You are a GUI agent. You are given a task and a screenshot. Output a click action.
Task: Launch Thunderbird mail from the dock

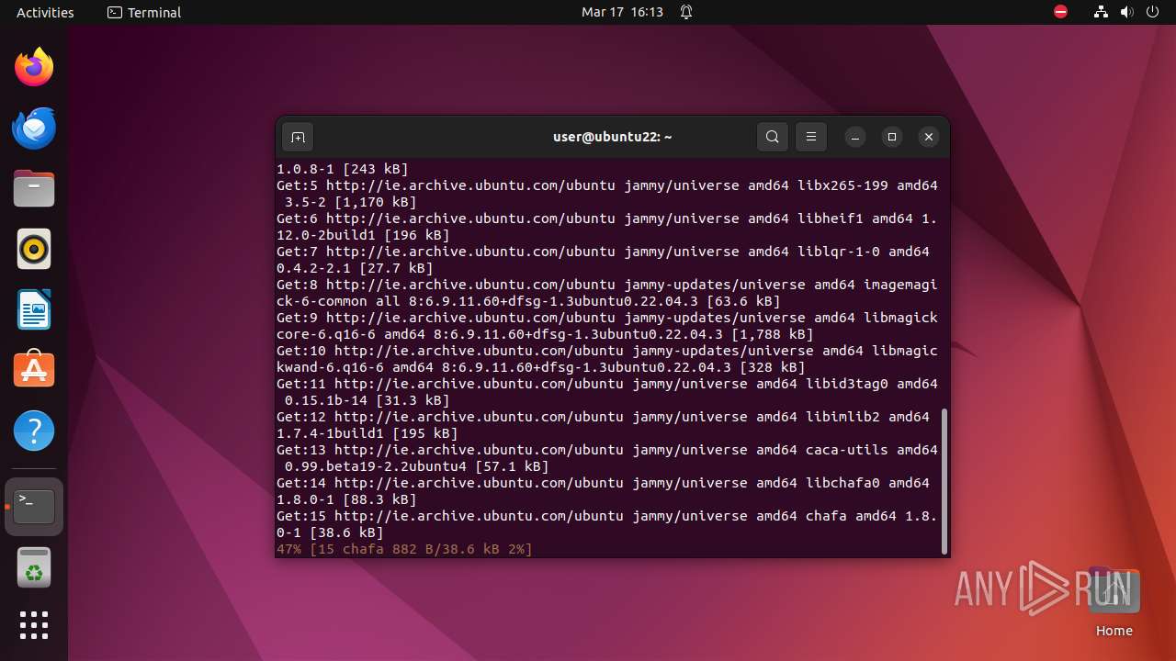pos(34,128)
